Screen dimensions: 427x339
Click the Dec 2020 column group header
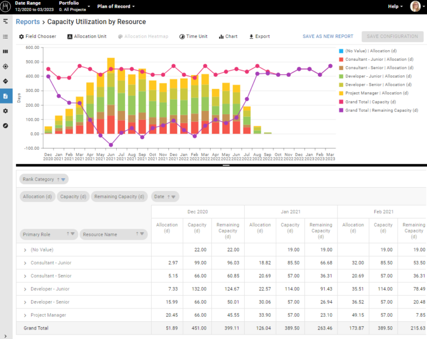(198, 212)
